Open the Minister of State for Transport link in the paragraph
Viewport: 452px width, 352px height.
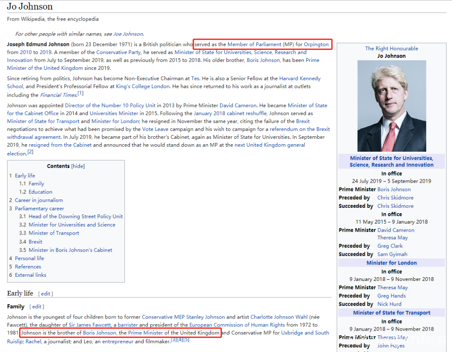pyautogui.click(x=43, y=121)
